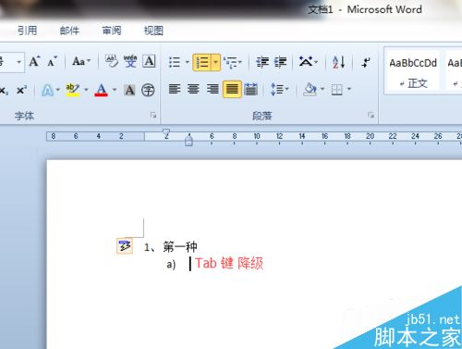Switch to the 审阅 tab
The image size is (462, 349).
pos(112,31)
